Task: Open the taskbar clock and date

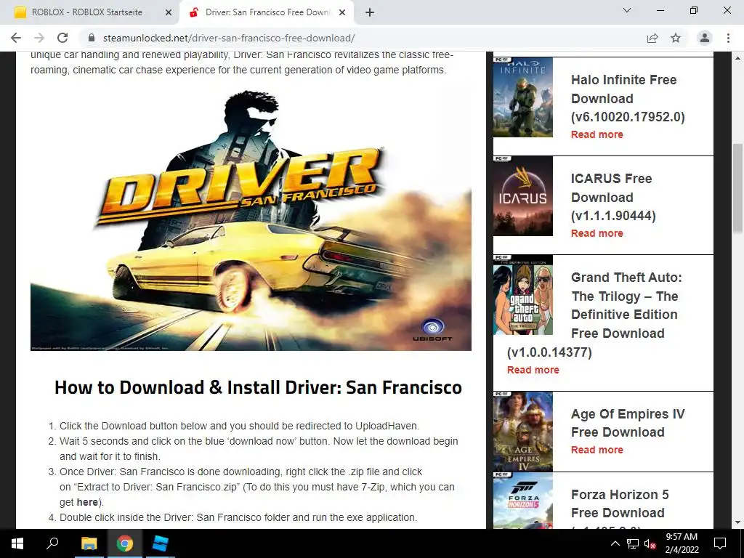Action: (x=682, y=543)
